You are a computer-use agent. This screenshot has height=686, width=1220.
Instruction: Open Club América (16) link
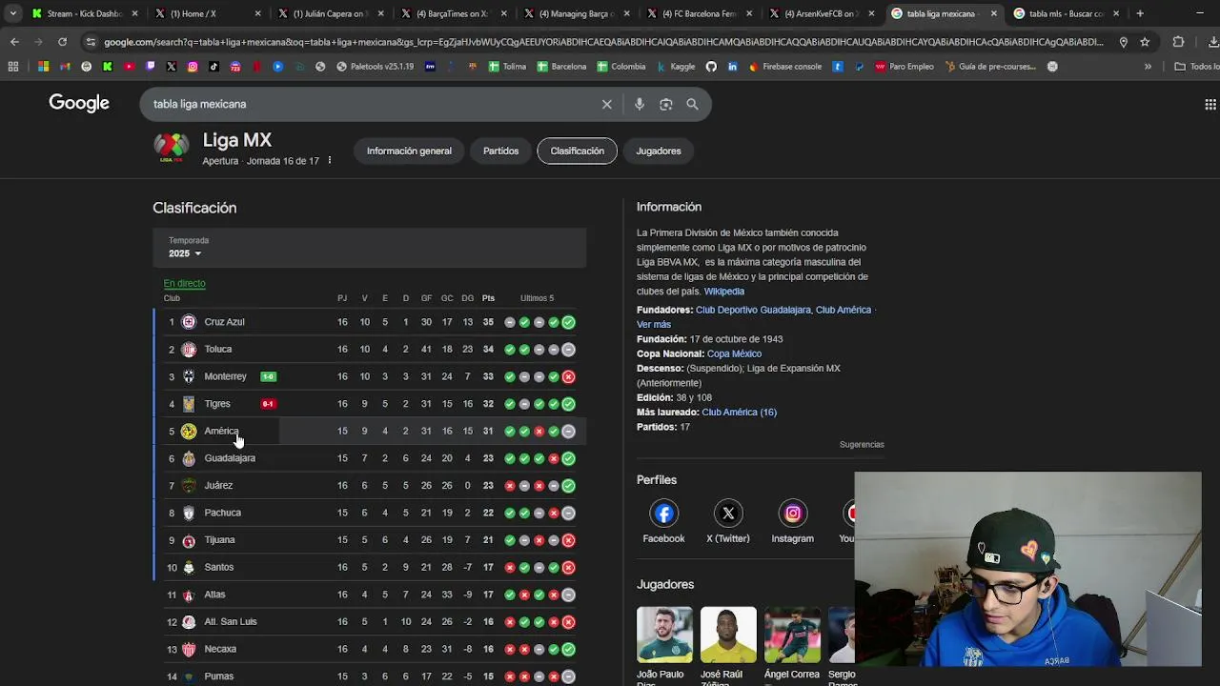click(x=739, y=413)
